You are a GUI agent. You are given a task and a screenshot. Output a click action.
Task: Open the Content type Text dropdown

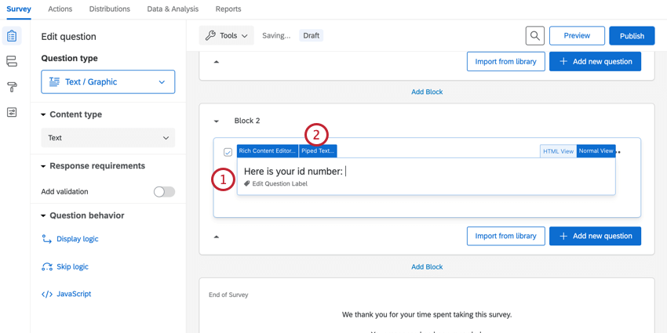tap(108, 138)
